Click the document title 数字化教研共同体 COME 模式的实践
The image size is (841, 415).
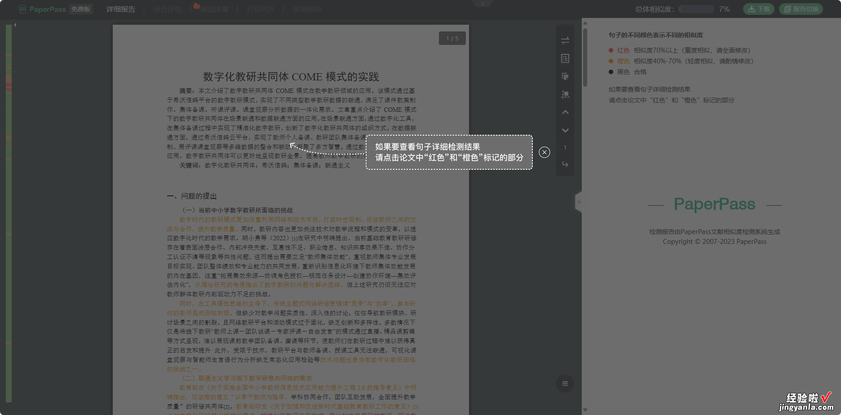[x=291, y=77]
